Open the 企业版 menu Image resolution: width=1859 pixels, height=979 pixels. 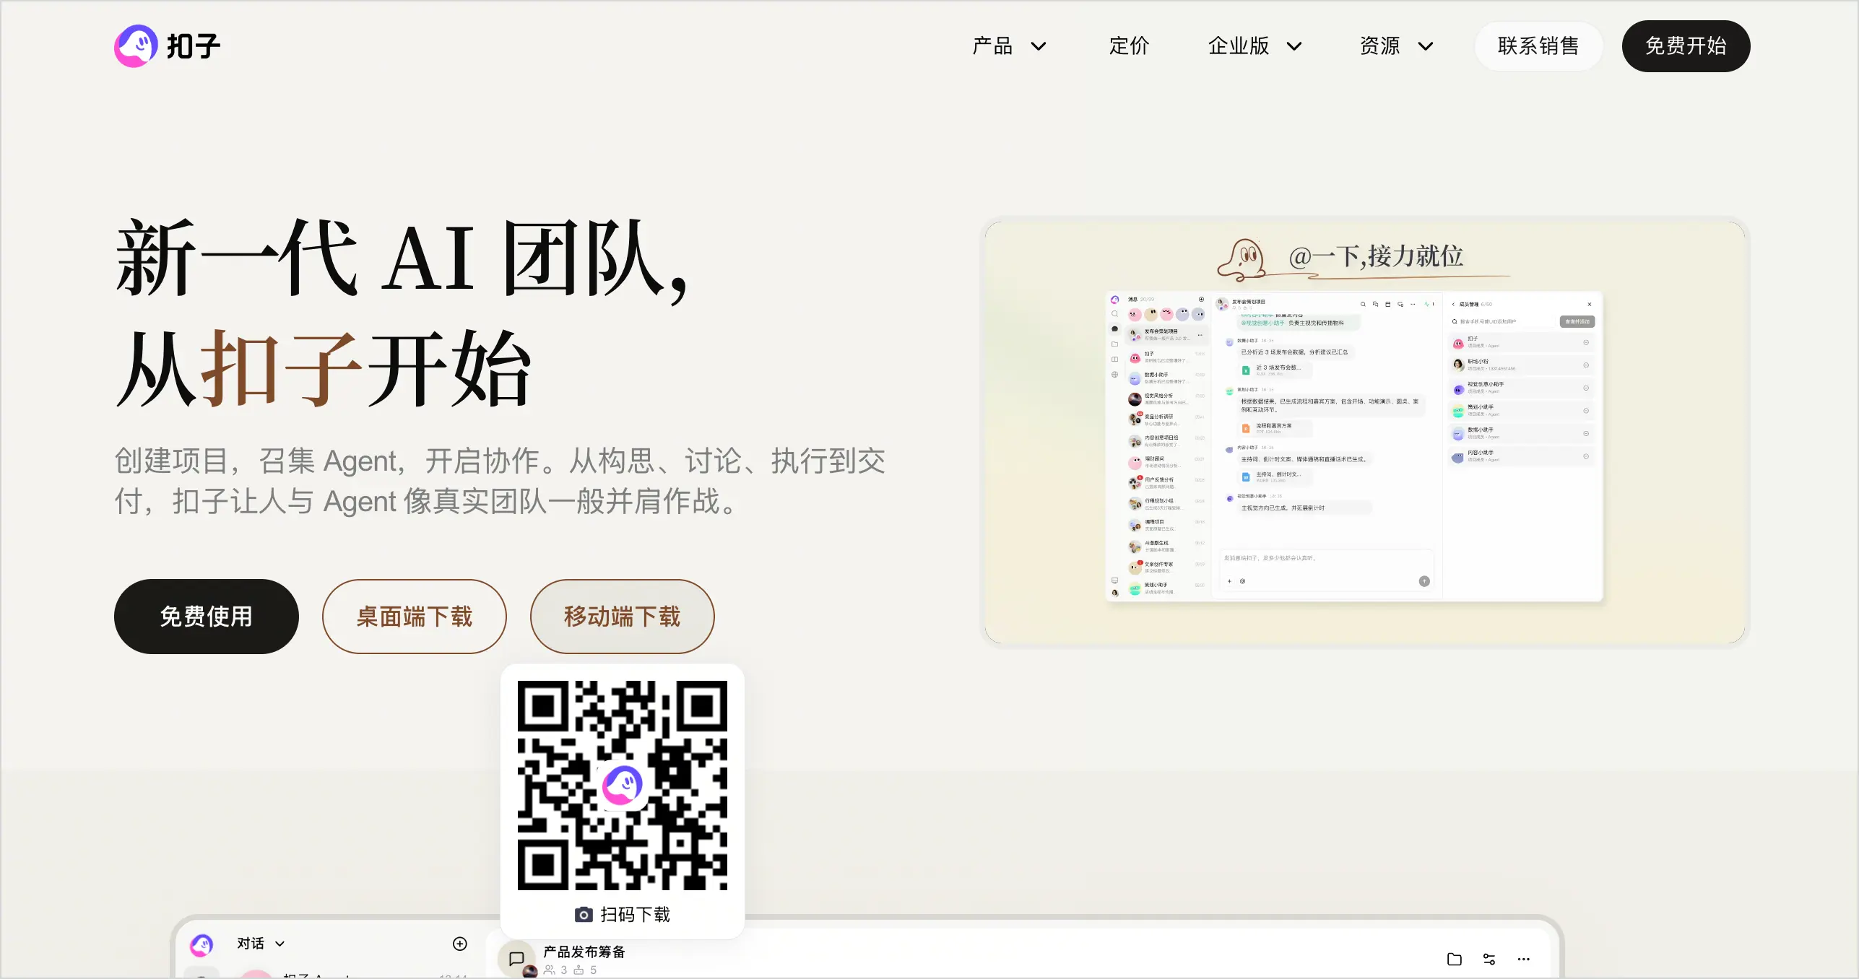1239,46
